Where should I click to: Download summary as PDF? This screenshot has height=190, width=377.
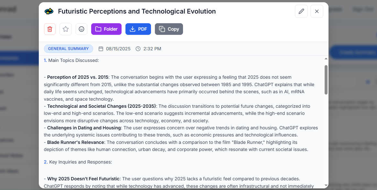(138, 29)
